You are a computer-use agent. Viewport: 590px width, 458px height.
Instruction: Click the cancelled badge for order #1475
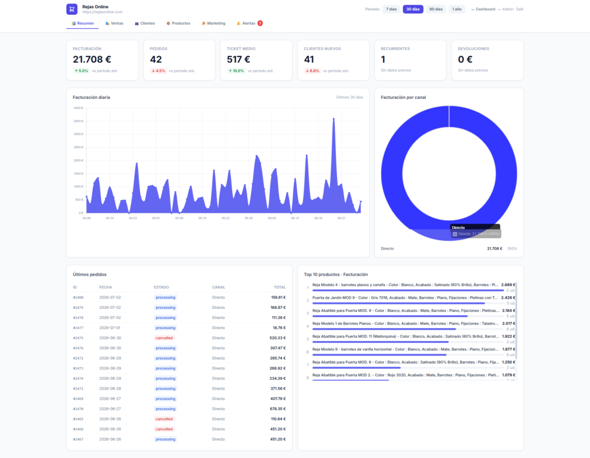tap(164, 338)
